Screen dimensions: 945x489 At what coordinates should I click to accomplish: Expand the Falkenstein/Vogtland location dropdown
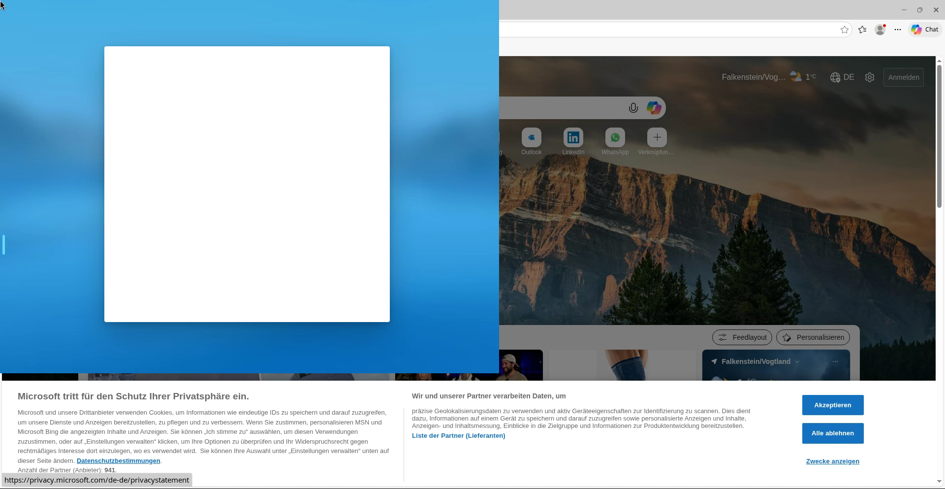797,362
